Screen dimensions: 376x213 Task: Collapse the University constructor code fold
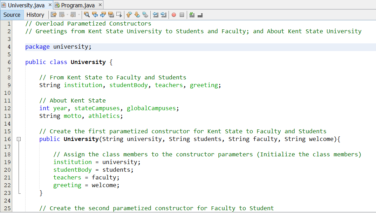(x=19, y=139)
